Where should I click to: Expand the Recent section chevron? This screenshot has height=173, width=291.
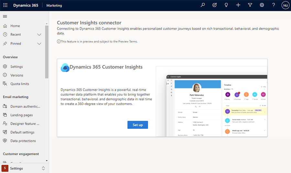tap(39, 34)
